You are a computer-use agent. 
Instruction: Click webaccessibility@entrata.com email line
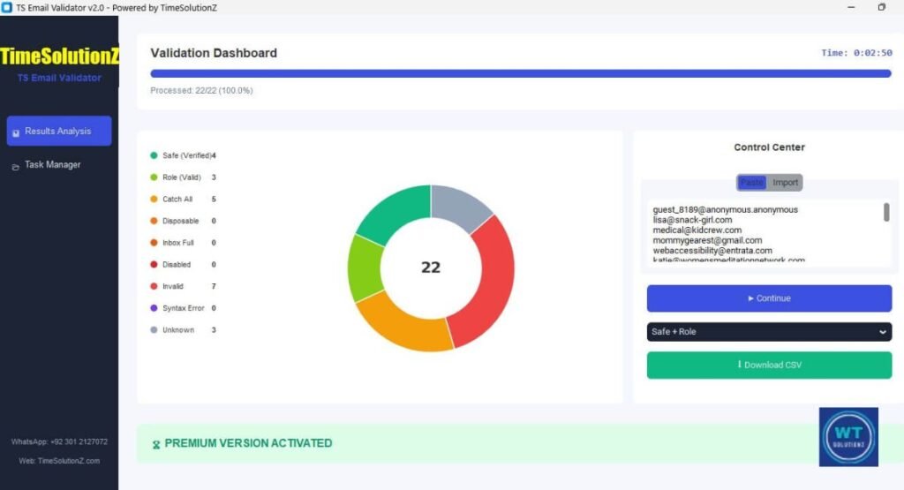[x=712, y=251]
